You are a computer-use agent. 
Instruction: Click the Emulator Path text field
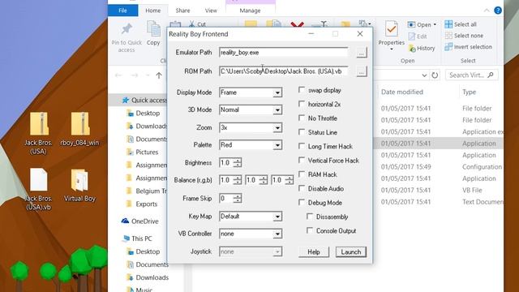[283, 52]
